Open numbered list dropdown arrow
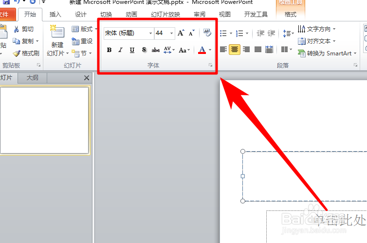Viewport: 367px width, 243px height. point(247,34)
